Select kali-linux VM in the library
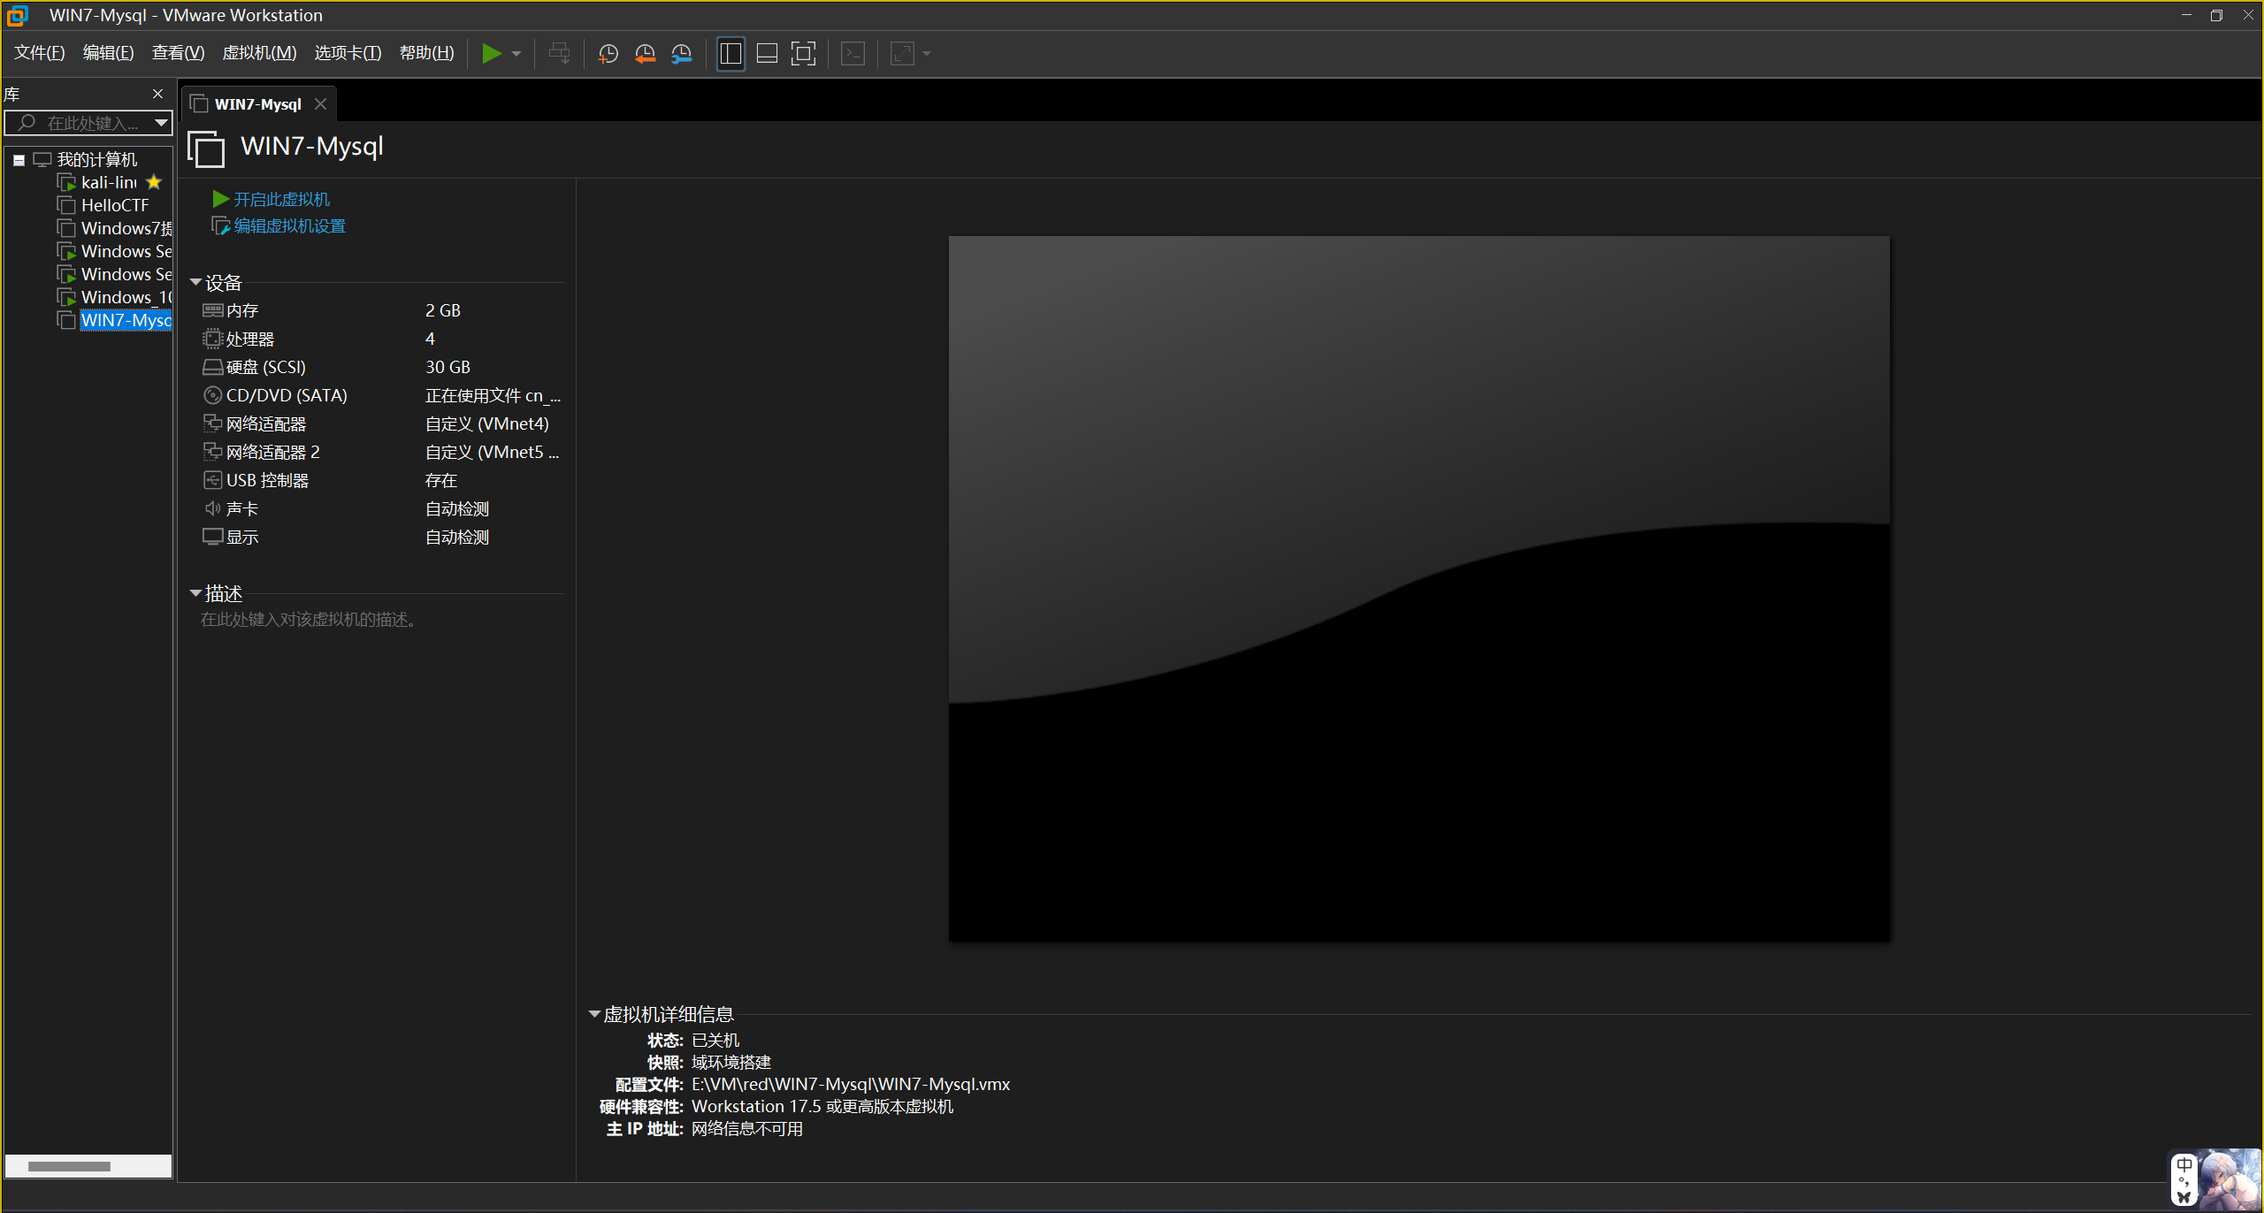The image size is (2264, 1213). (x=109, y=182)
